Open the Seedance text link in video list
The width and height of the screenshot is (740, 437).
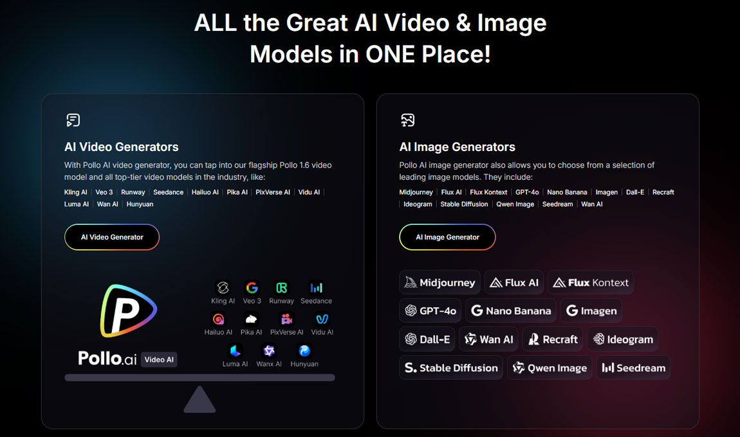coord(168,192)
